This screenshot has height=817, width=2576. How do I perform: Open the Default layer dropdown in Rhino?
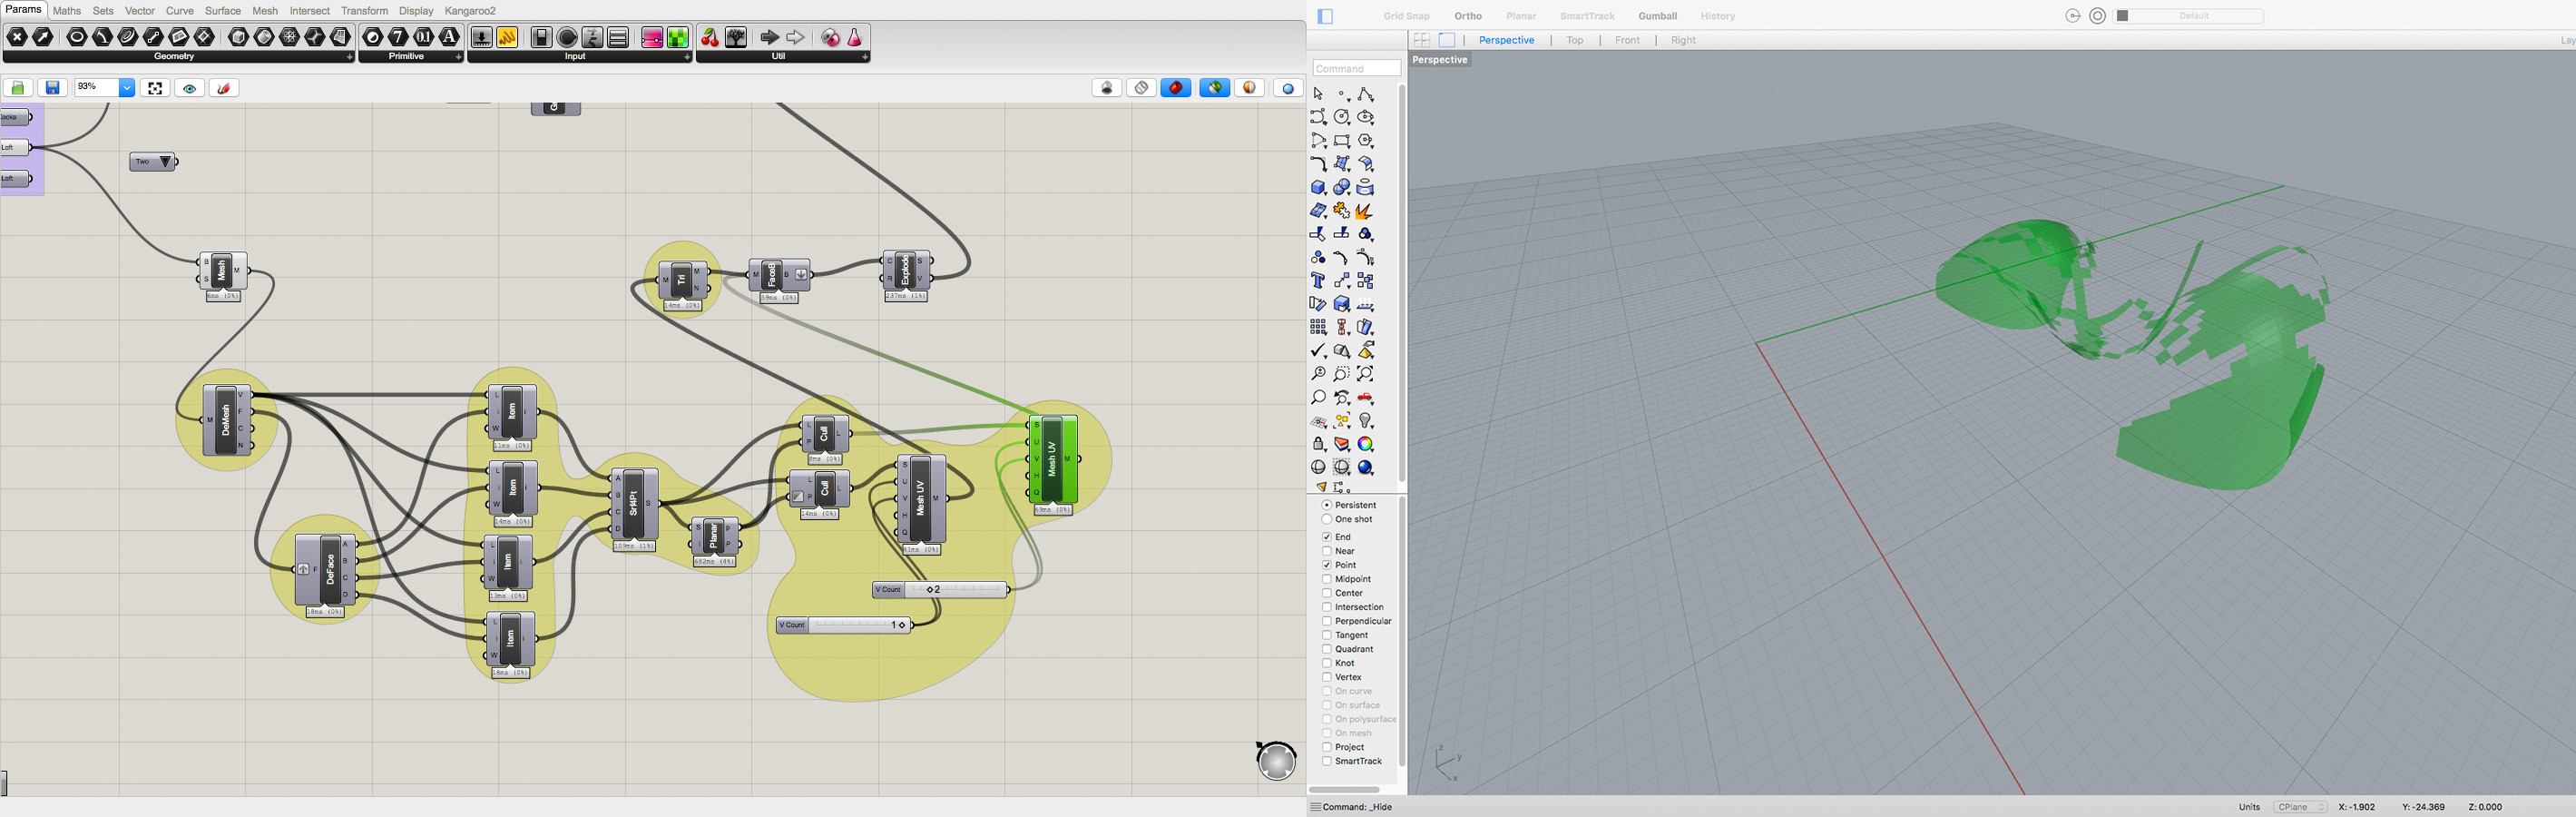[2189, 16]
